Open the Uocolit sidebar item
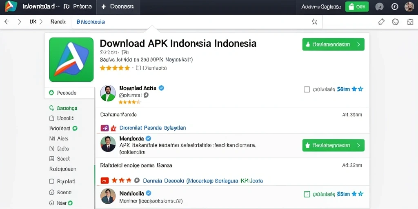 [62, 118]
